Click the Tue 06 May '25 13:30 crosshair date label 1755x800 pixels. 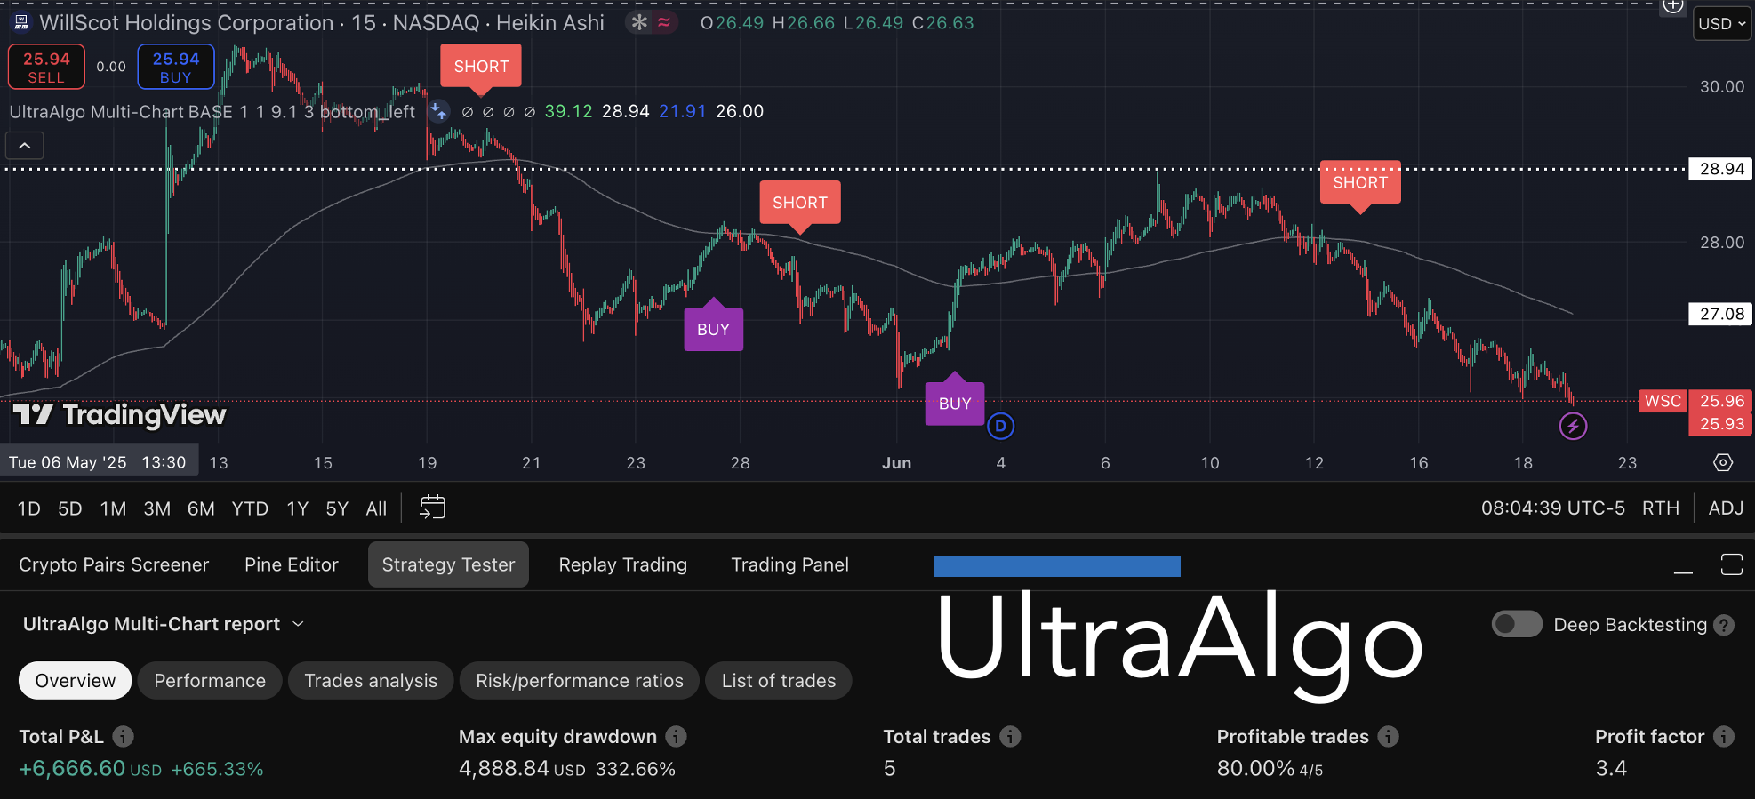[x=98, y=462]
